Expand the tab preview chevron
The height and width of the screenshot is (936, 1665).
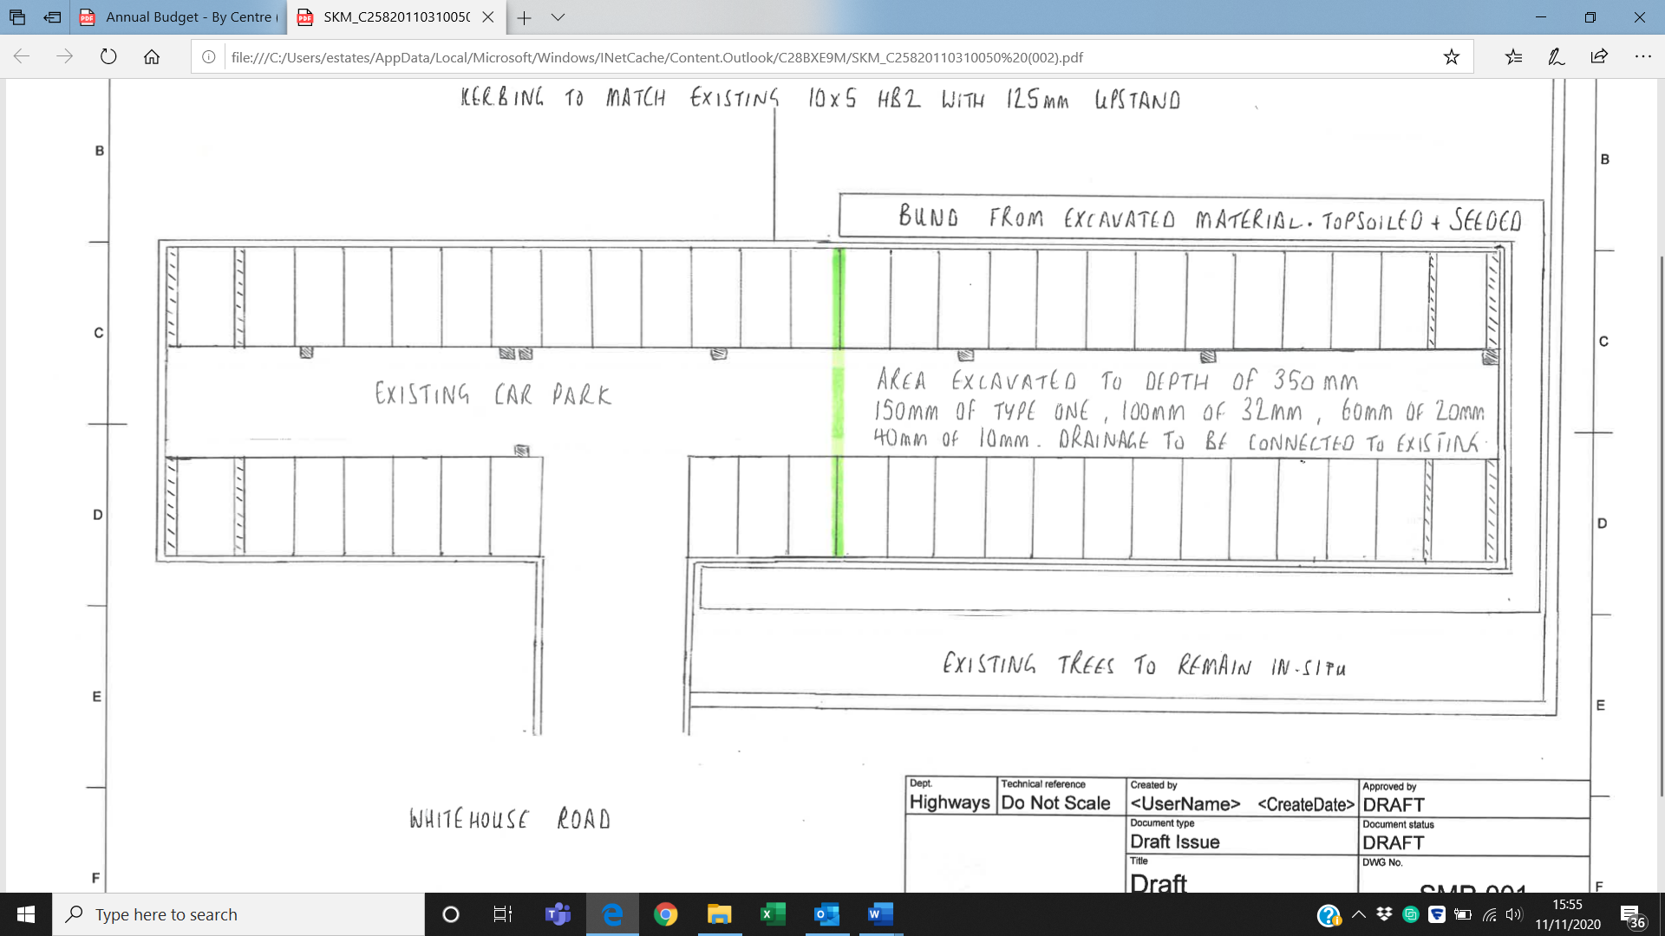558,17
